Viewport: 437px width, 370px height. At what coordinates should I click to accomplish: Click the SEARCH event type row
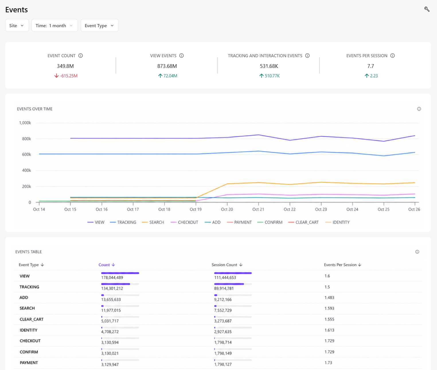[x=218, y=309]
